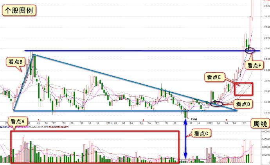
Task: Click the ellipse marker near 看点D
Action: 216,104
